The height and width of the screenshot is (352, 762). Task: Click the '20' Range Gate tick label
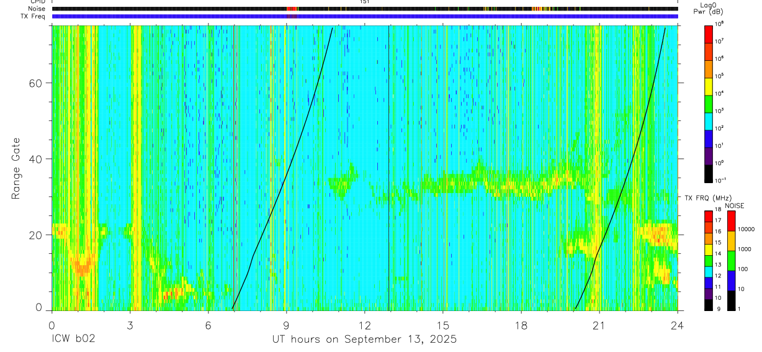[36, 235]
